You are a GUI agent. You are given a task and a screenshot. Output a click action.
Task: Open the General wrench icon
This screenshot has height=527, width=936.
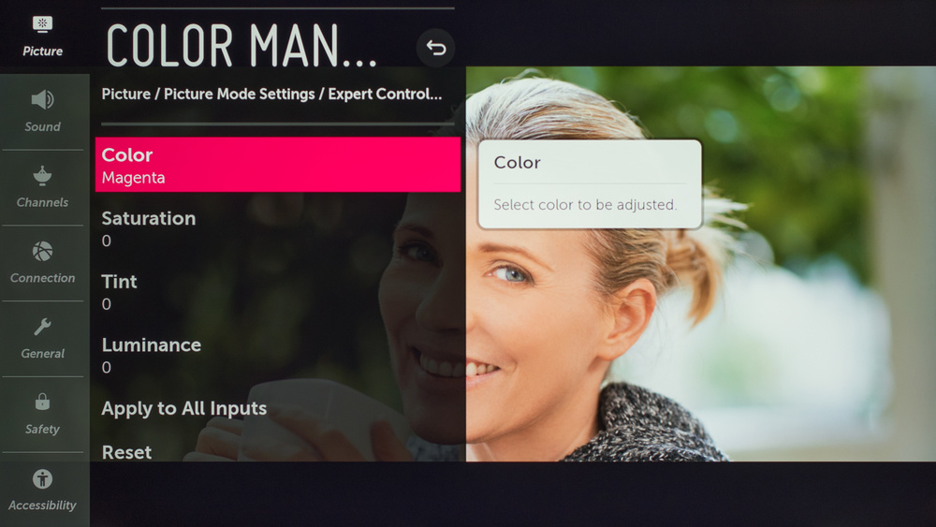click(x=42, y=327)
